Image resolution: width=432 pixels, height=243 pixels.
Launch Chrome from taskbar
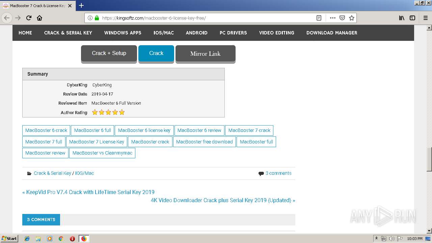pos(61,239)
